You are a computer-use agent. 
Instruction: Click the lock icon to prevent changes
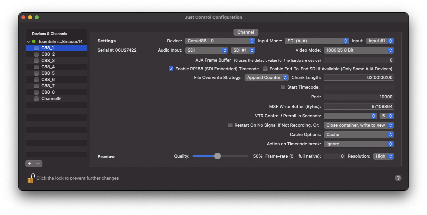(x=31, y=178)
